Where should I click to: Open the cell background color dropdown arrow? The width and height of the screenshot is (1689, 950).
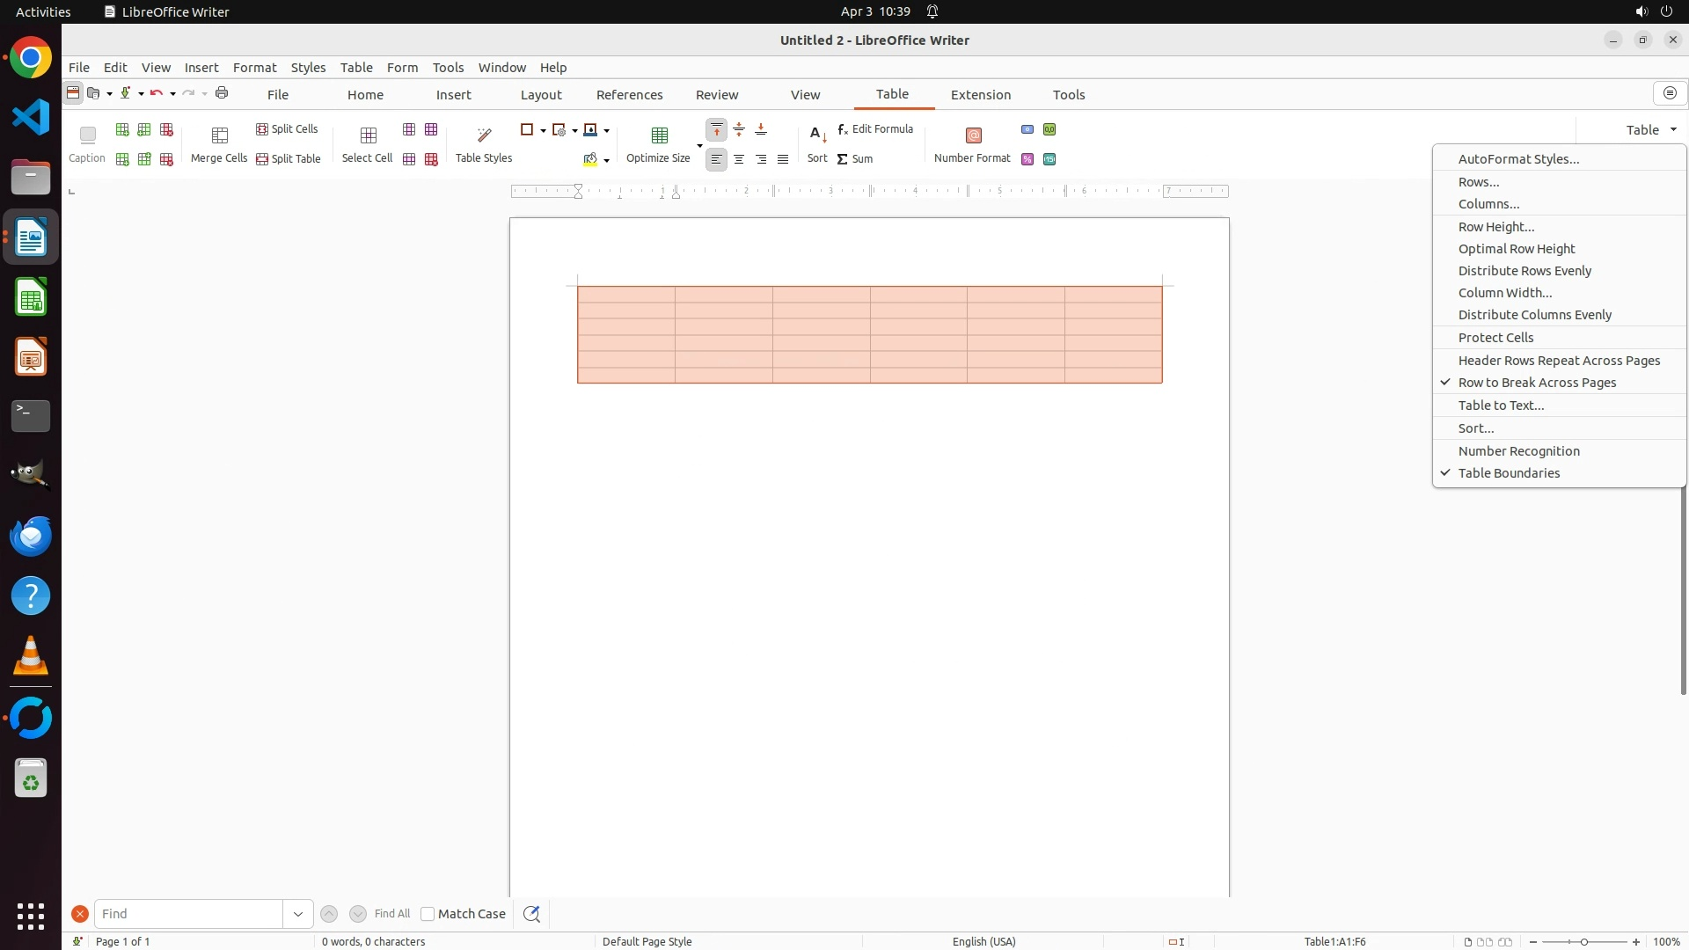pos(606,160)
